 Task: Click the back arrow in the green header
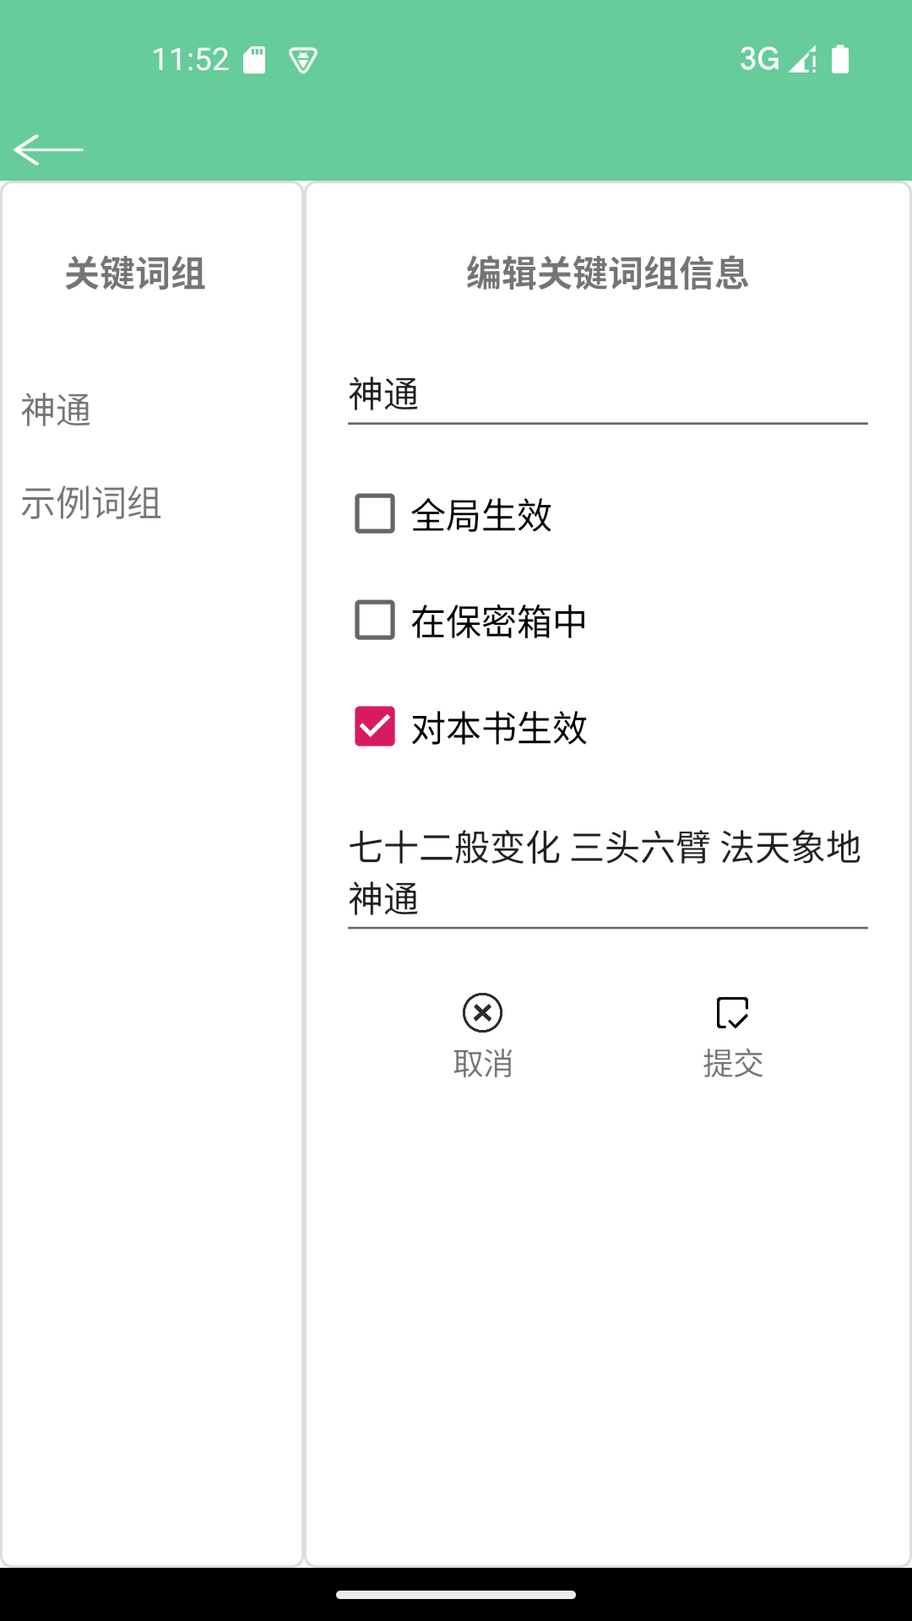coord(48,149)
